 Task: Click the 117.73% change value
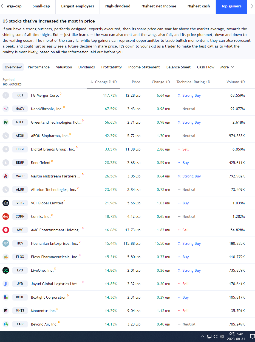110,95
